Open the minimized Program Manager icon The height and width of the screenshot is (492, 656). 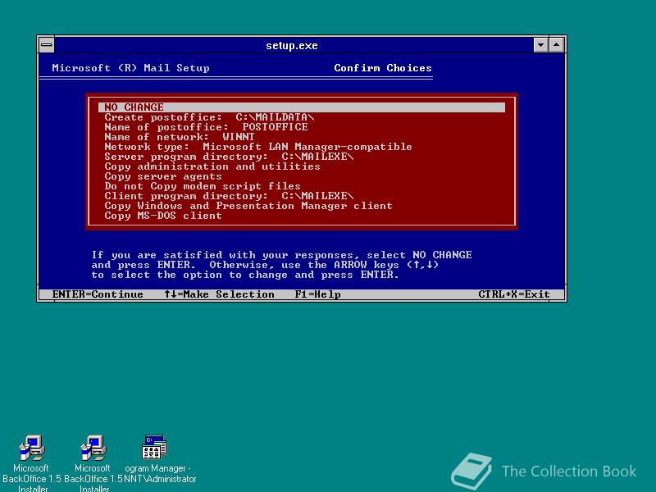click(x=154, y=447)
